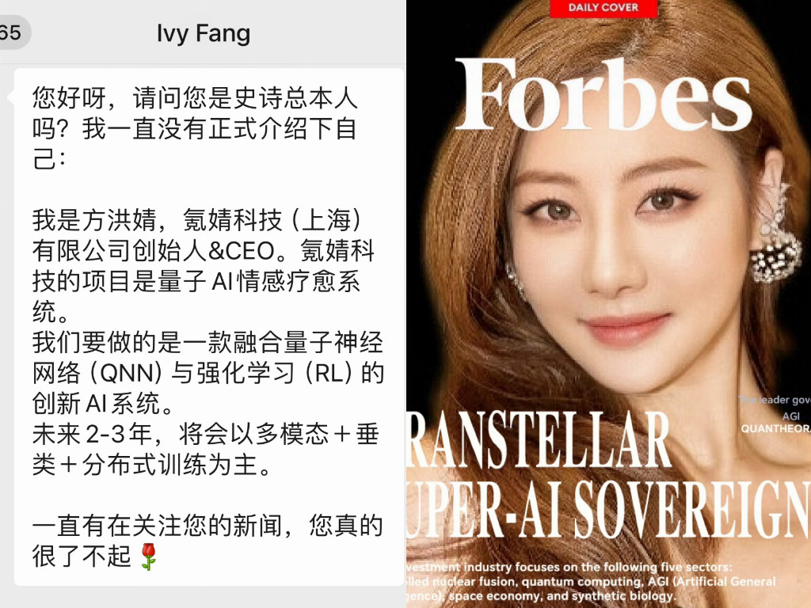Click the AGI caption above QUANTHEOR
The image size is (811, 608).
pyautogui.click(x=791, y=416)
